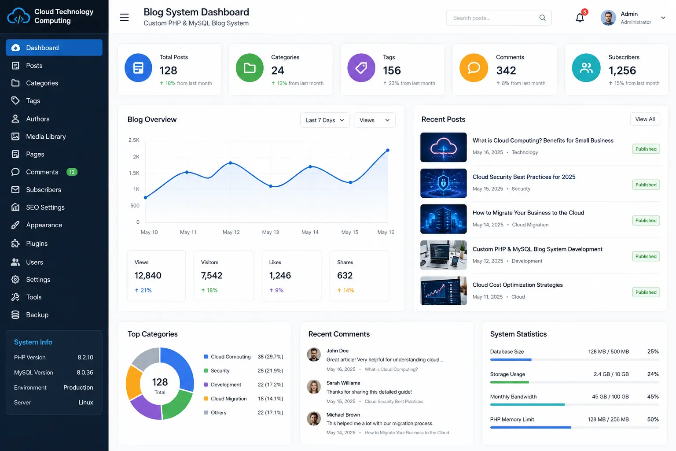676x451 pixels.
Task: Click the Backup database icon
Action: coord(15,315)
